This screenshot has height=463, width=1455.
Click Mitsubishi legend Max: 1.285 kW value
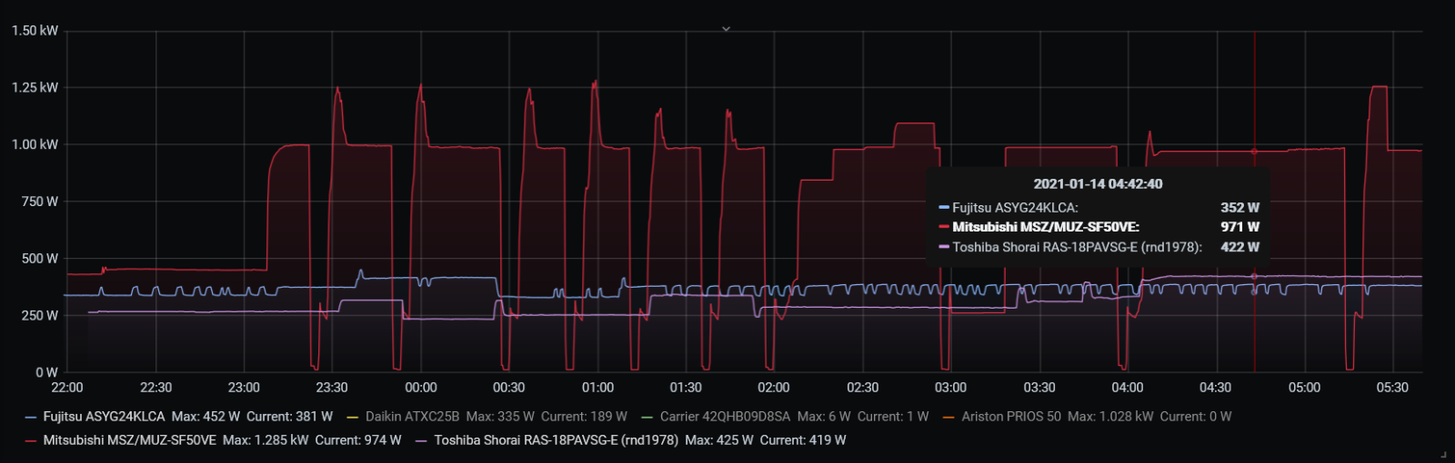(266, 440)
